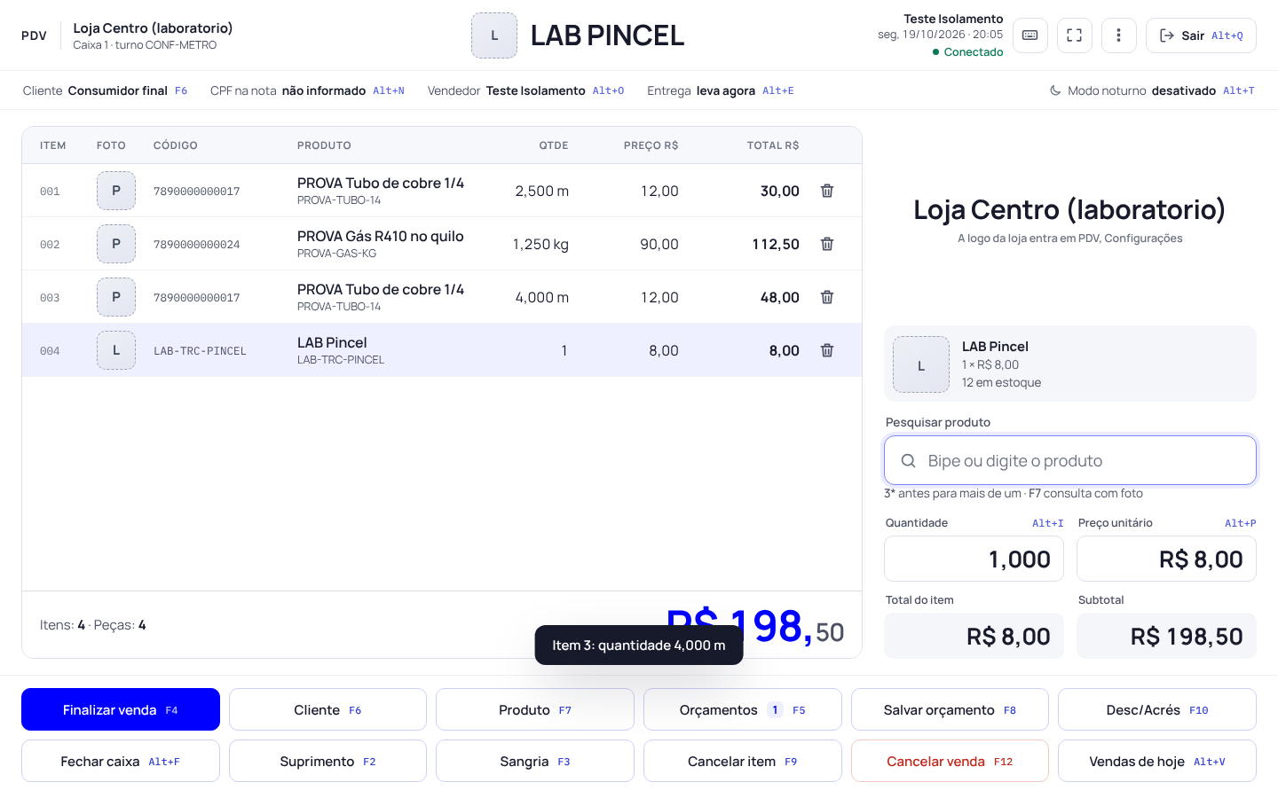The height and width of the screenshot is (798, 1278).
Task: Open the three-dot more options menu
Action: (x=1119, y=35)
